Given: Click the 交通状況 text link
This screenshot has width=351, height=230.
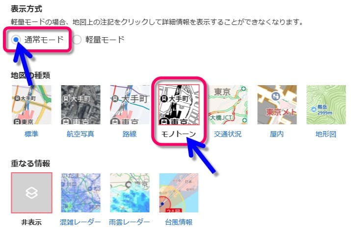Looking at the screenshot, I should (228, 134).
